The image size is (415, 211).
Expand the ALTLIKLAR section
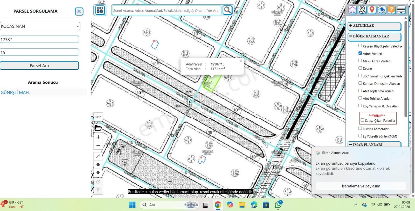click(x=374, y=26)
